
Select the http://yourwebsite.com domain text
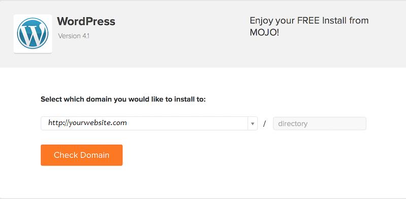coord(87,123)
